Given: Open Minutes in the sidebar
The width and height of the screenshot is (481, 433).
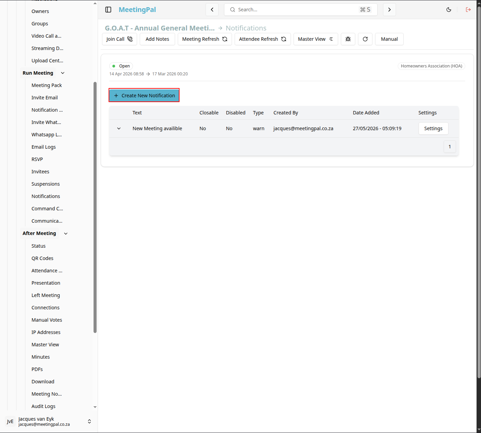Looking at the screenshot, I should point(41,357).
